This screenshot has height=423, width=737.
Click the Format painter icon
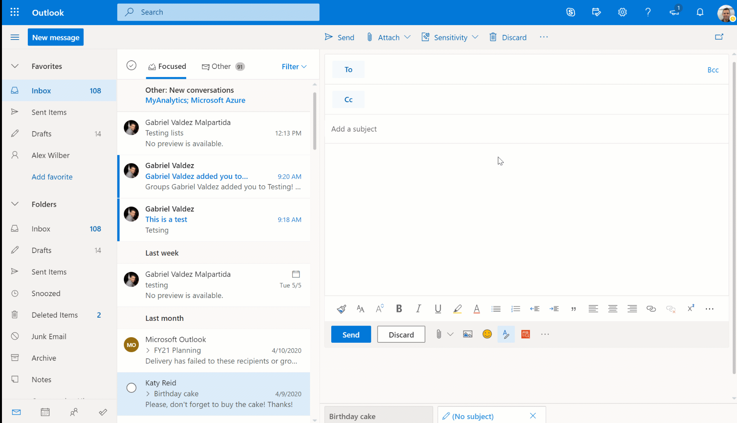[x=341, y=309]
